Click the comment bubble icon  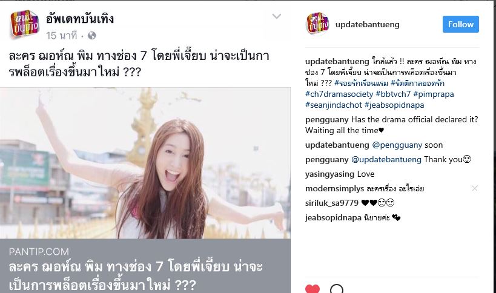click(337, 289)
